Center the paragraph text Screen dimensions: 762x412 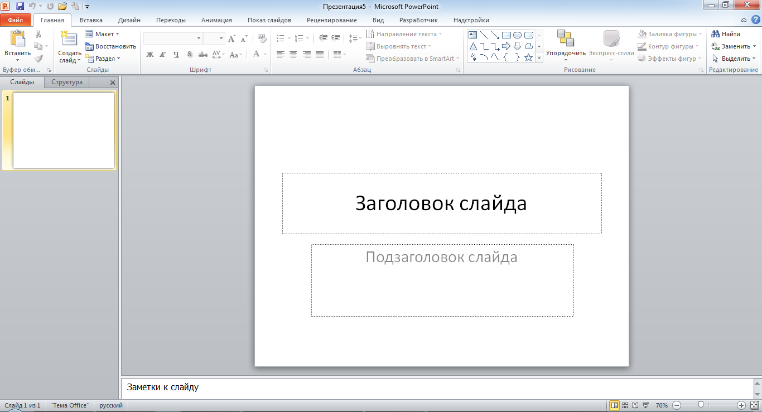(293, 54)
